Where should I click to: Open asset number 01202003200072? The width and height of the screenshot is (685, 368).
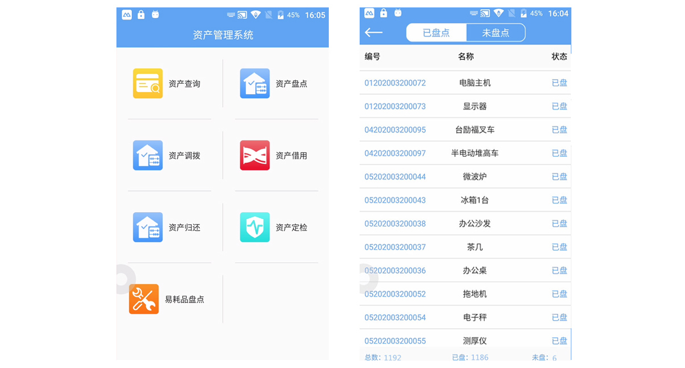point(395,83)
